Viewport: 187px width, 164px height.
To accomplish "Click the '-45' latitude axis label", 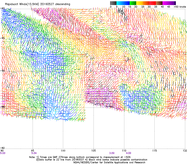I will [x=2, y=38].
